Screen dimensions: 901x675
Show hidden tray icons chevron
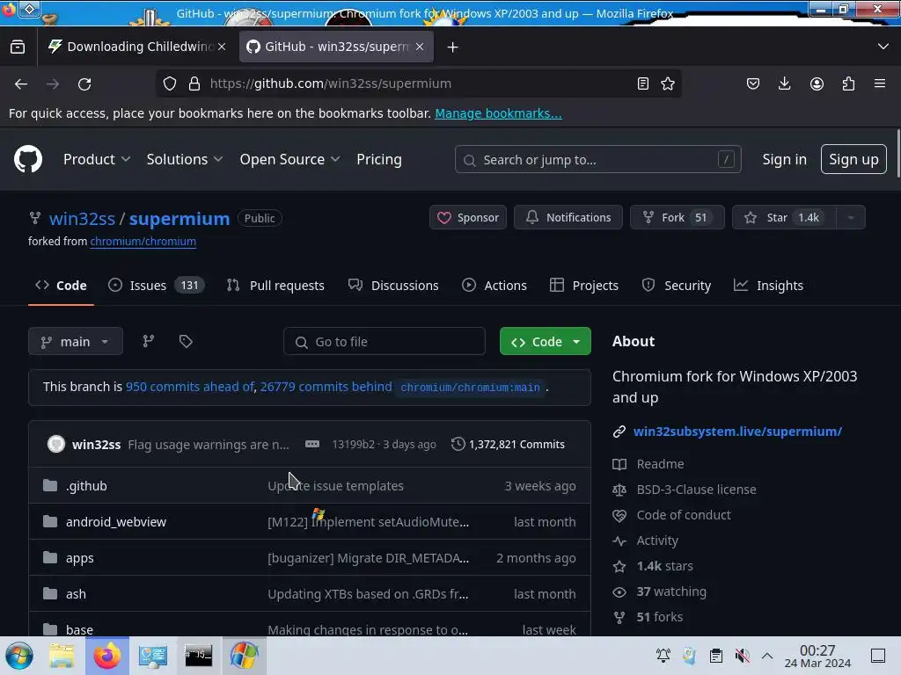(x=767, y=656)
